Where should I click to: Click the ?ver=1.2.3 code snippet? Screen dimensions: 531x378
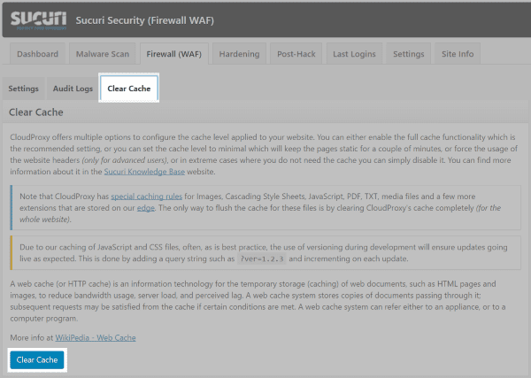[262, 258]
